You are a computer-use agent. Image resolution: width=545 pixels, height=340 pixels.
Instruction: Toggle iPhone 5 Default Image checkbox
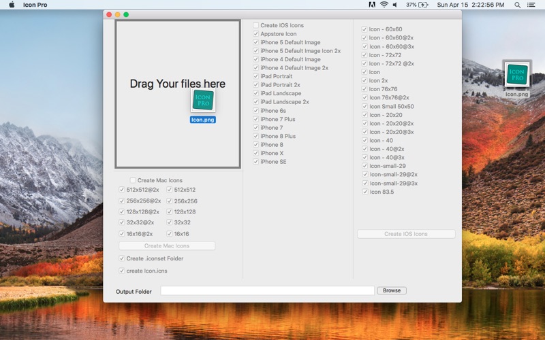256,42
